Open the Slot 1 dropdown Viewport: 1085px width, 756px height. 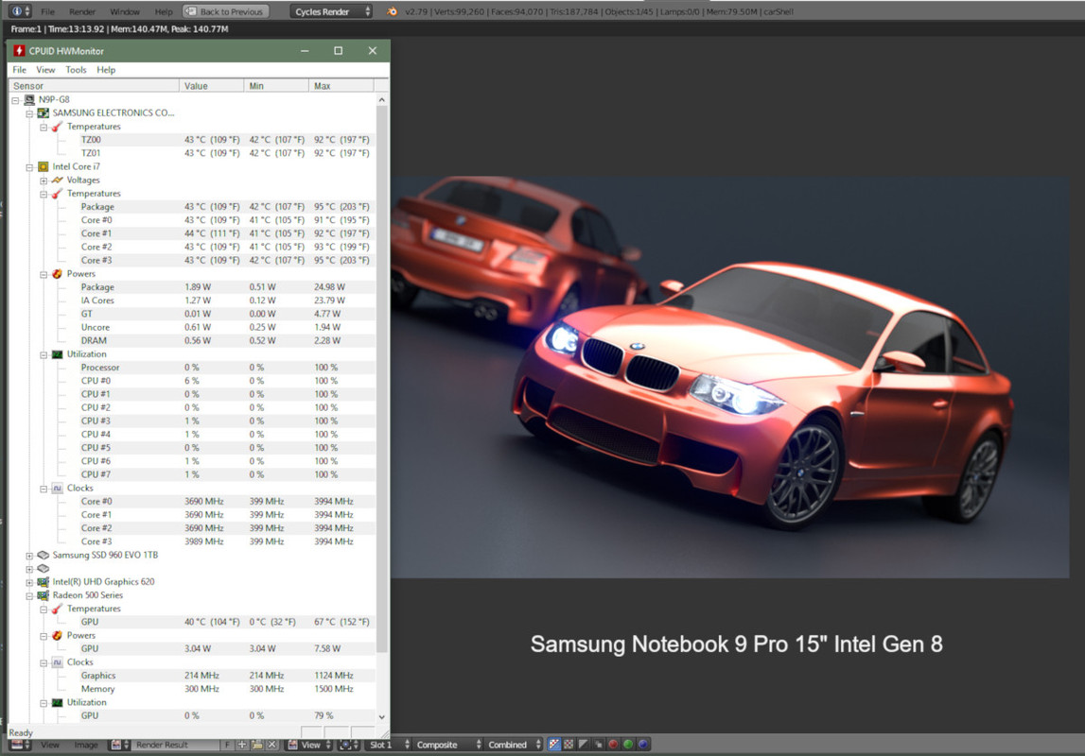389,745
